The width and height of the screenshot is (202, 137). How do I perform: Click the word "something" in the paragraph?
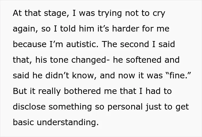(70, 107)
